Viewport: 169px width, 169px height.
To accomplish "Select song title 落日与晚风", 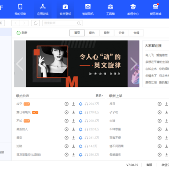I will (23, 112).
